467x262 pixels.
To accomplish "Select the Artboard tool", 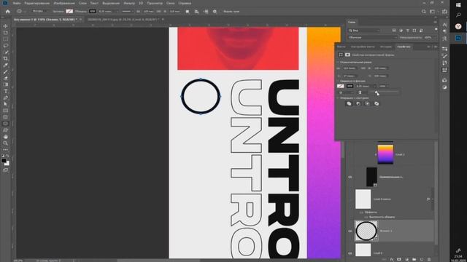I will coord(5,33).
